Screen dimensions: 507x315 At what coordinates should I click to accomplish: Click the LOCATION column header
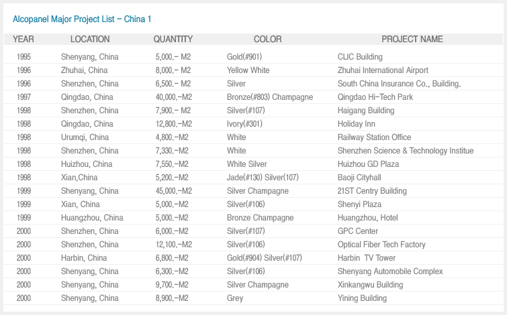pyautogui.click(x=90, y=40)
